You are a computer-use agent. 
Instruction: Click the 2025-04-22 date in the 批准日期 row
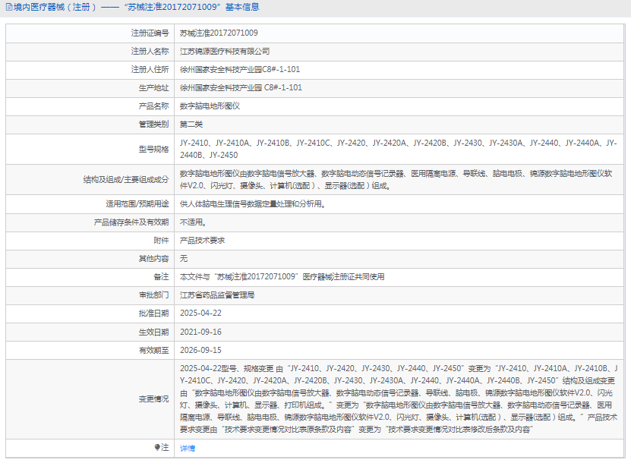[x=200, y=313]
